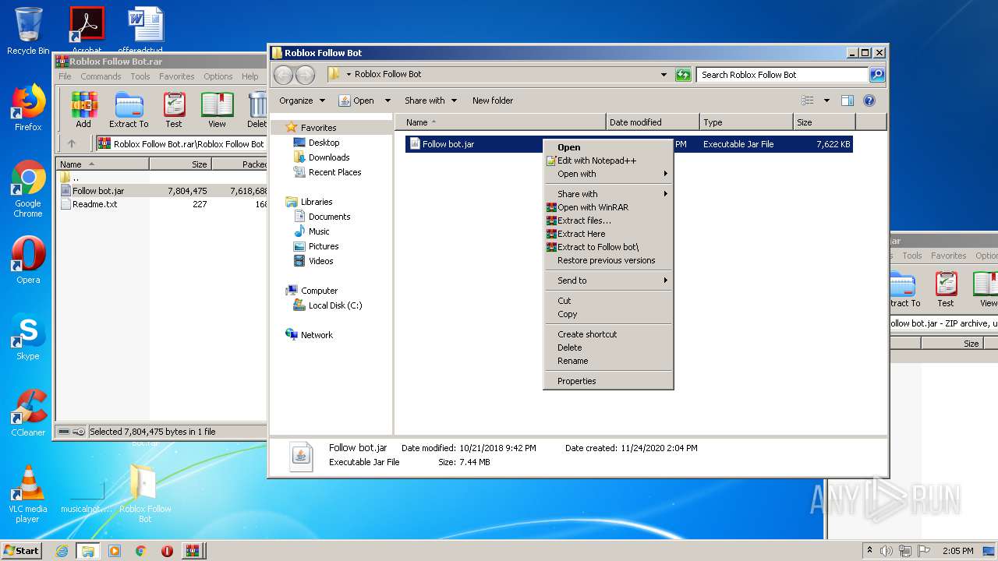Click the Explorer forward navigation button
This screenshot has height=561, width=998.
coord(305,75)
